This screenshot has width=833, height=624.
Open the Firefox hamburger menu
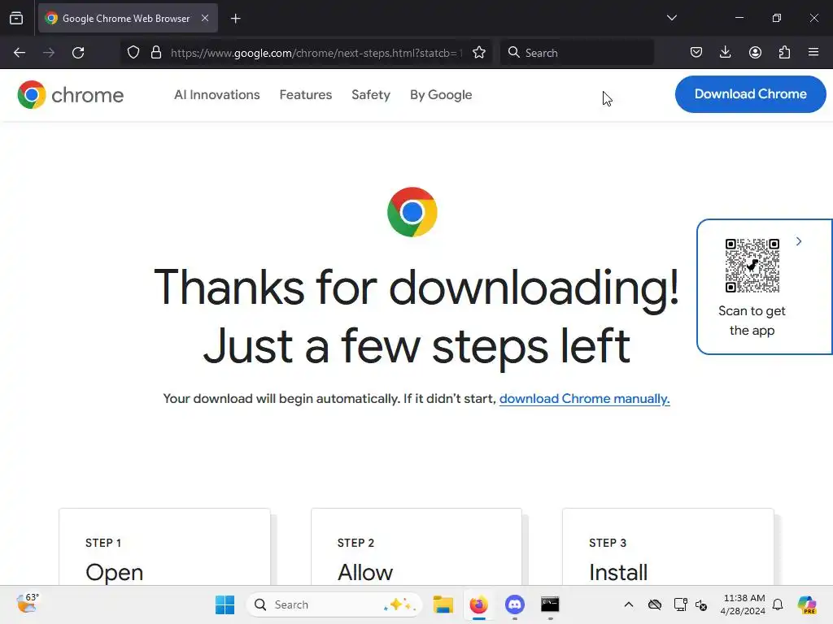click(813, 53)
